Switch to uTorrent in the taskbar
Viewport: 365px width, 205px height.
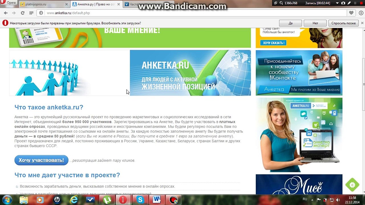tap(107, 200)
